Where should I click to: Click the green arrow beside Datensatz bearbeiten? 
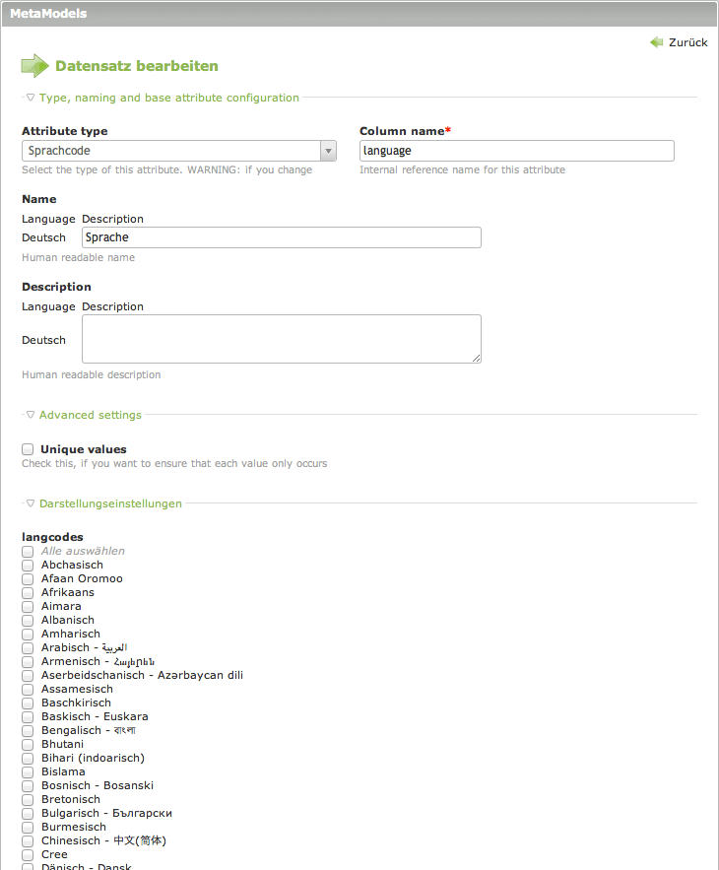pos(34,66)
